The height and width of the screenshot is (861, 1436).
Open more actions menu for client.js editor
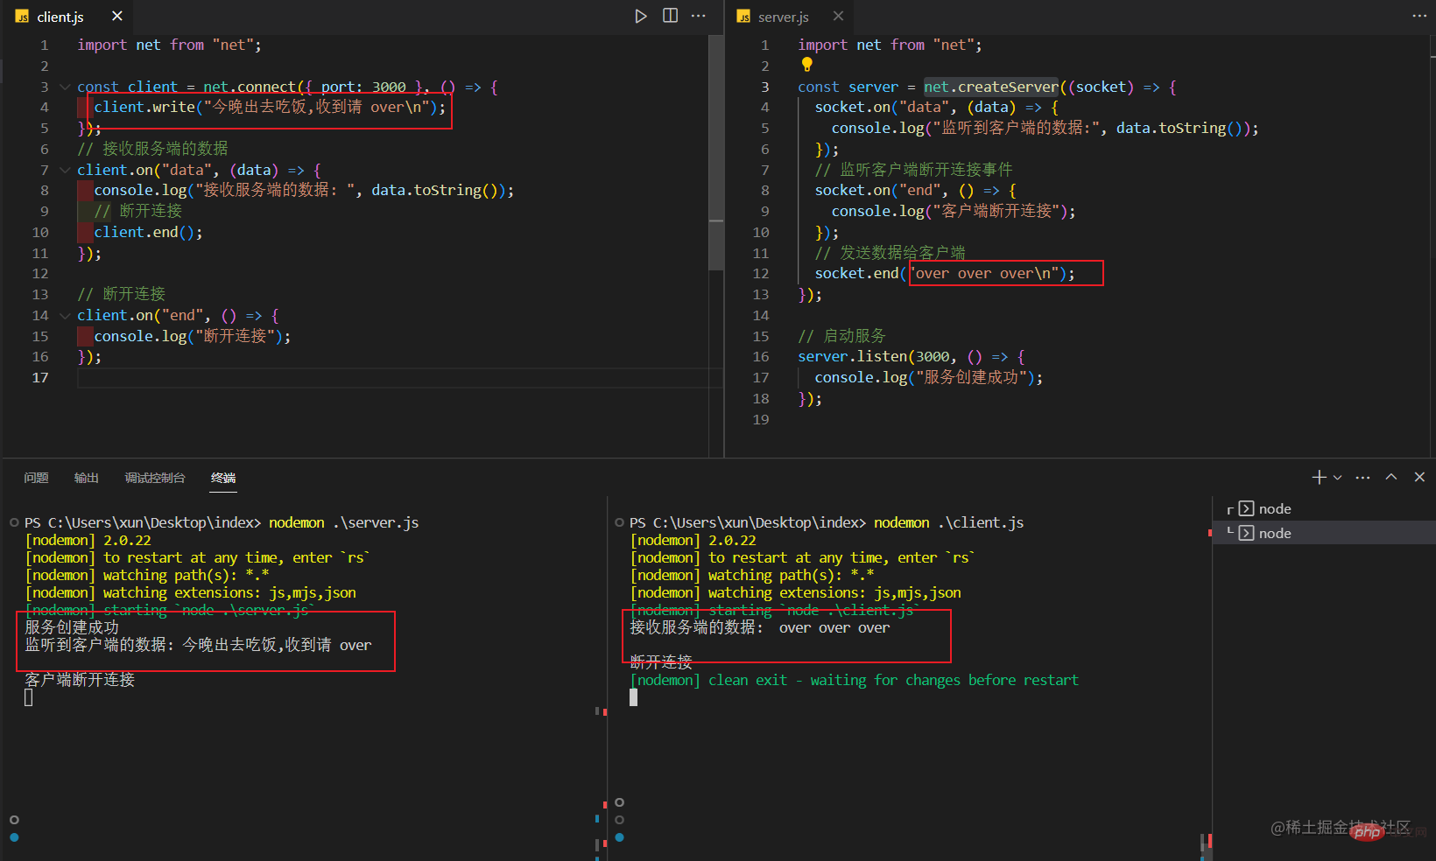point(699,16)
